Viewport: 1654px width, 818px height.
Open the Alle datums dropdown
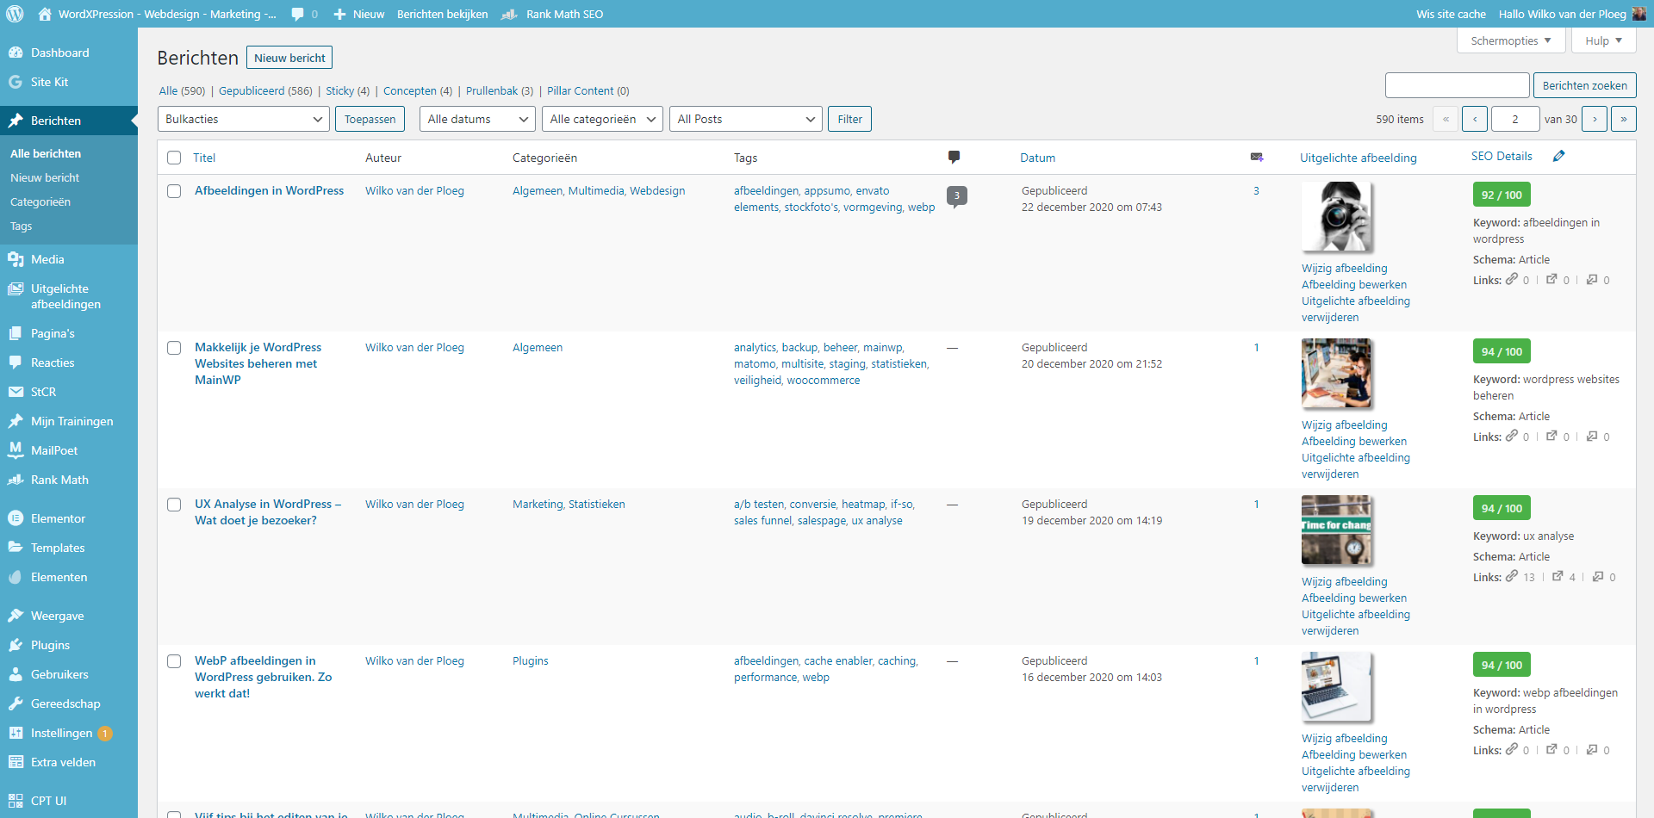[x=477, y=119]
